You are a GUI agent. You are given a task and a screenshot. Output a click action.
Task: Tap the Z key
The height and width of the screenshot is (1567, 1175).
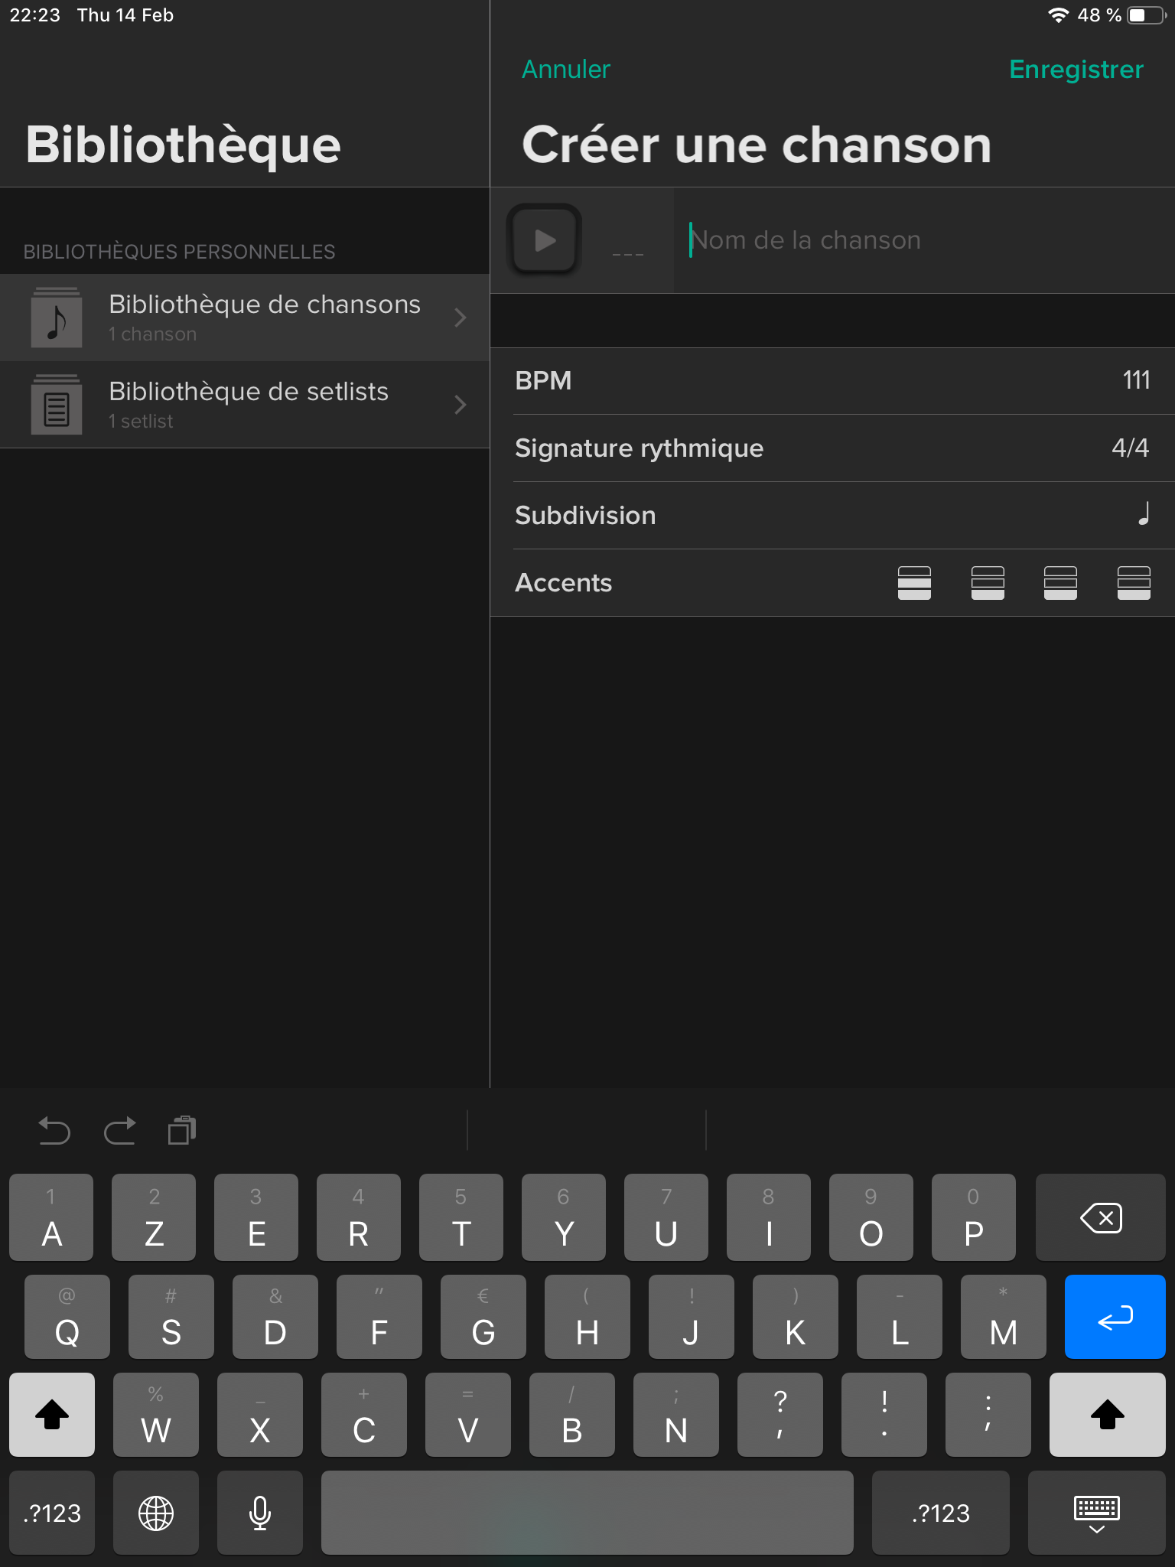tap(154, 1217)
